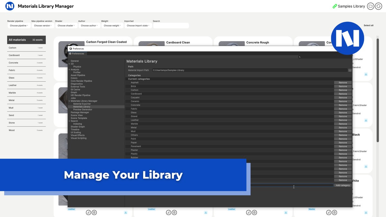
Task: Open the Choose weight dropdown
Action: coord(112,25)
